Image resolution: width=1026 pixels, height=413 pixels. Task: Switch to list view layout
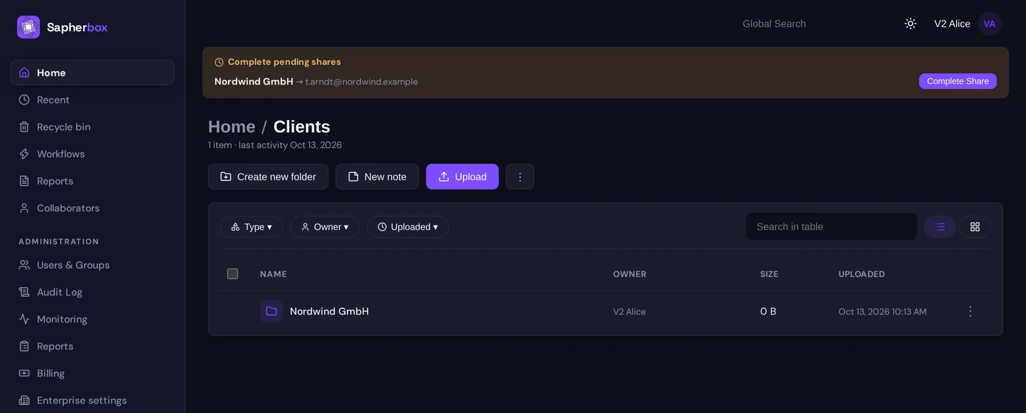(940, 227)
